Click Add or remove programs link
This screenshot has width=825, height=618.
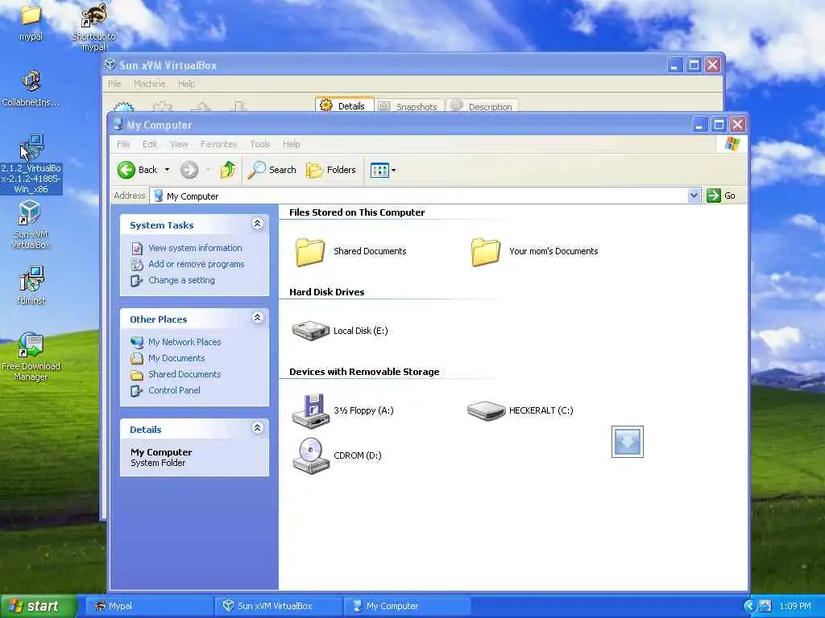pyautogui.click(x=197, y=264)
